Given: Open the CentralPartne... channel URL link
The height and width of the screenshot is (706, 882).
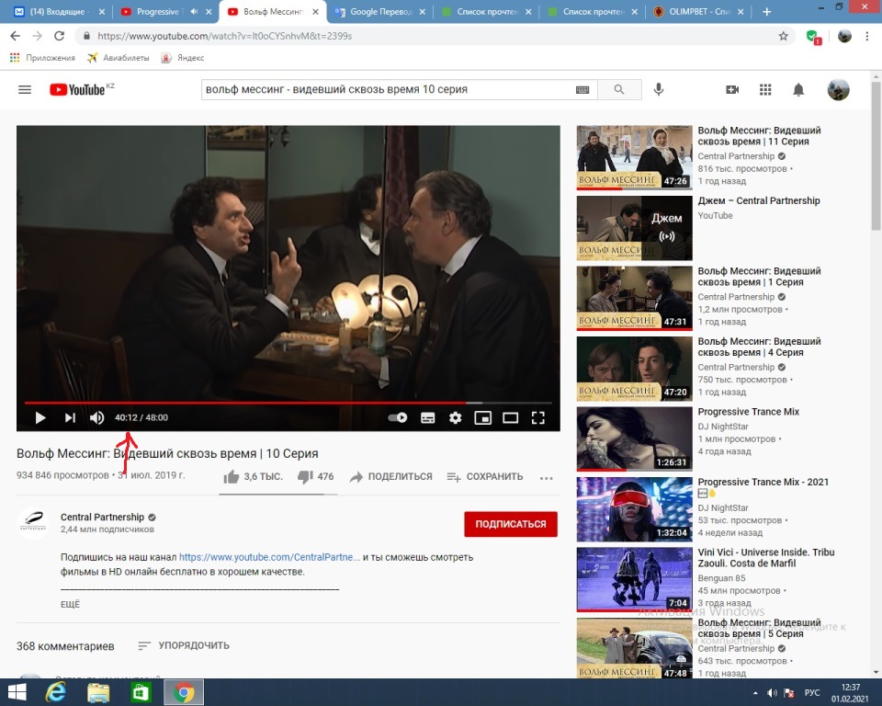Looking at the screenshot, I should (269, 557).
